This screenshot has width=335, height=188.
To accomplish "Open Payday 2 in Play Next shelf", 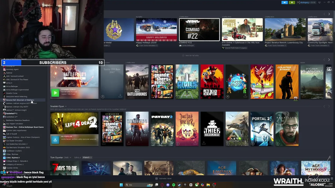I will click(x=162, y=129).
